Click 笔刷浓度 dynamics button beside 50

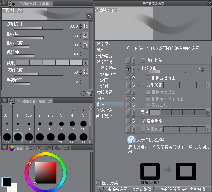point(85,72)
